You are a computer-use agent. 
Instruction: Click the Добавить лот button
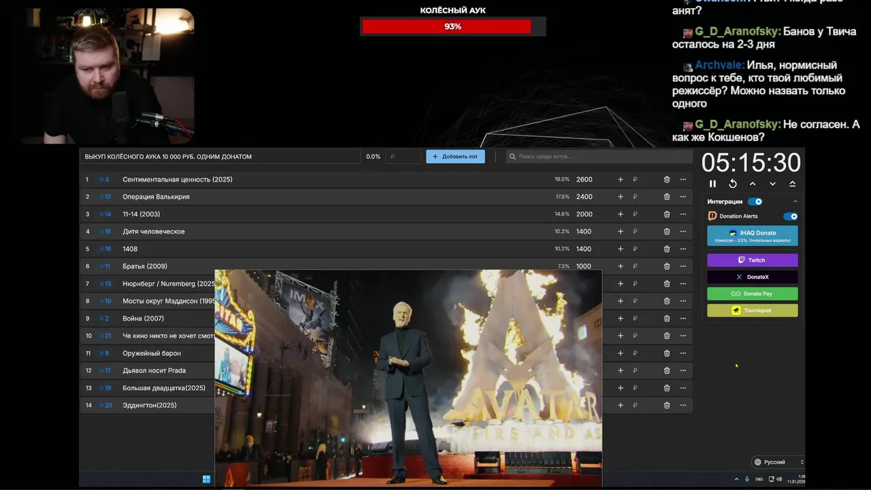(x=455, y=157)
